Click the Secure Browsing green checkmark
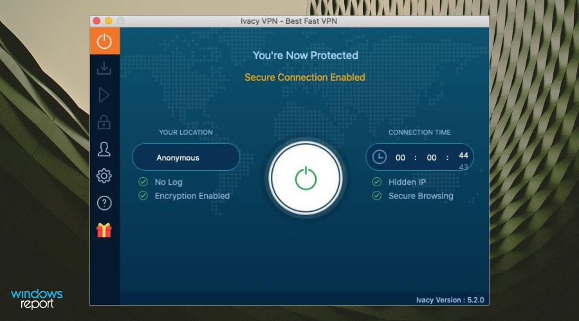This screenshot has height=321, width=579. coord(376,196)
